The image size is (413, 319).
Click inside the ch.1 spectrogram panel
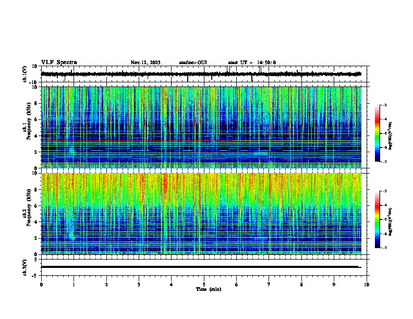pos(201,127)
